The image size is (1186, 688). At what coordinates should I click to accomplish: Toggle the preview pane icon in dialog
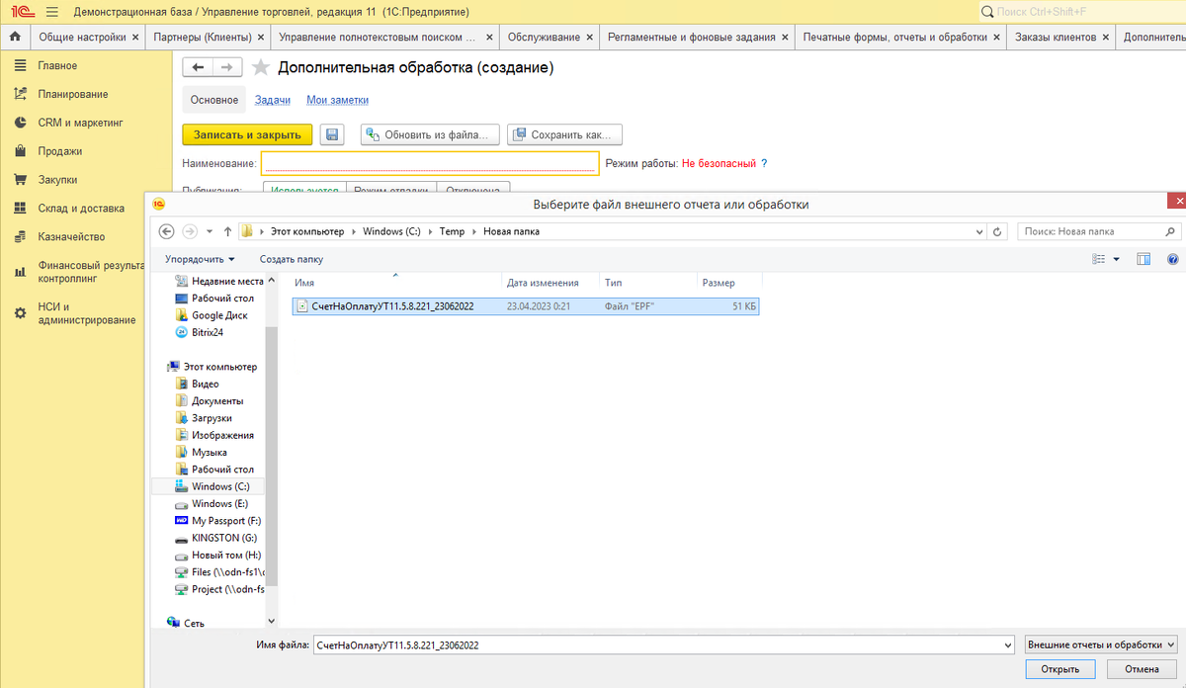pyautogui.click(x=1144, y=259)
